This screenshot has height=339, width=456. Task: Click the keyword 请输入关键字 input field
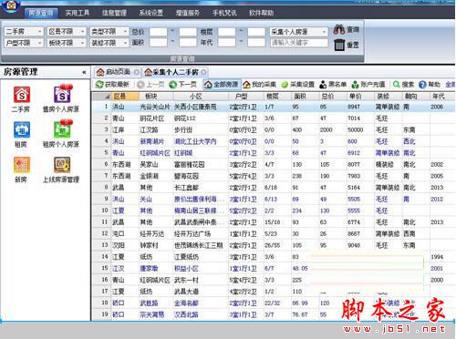[299, 43]
